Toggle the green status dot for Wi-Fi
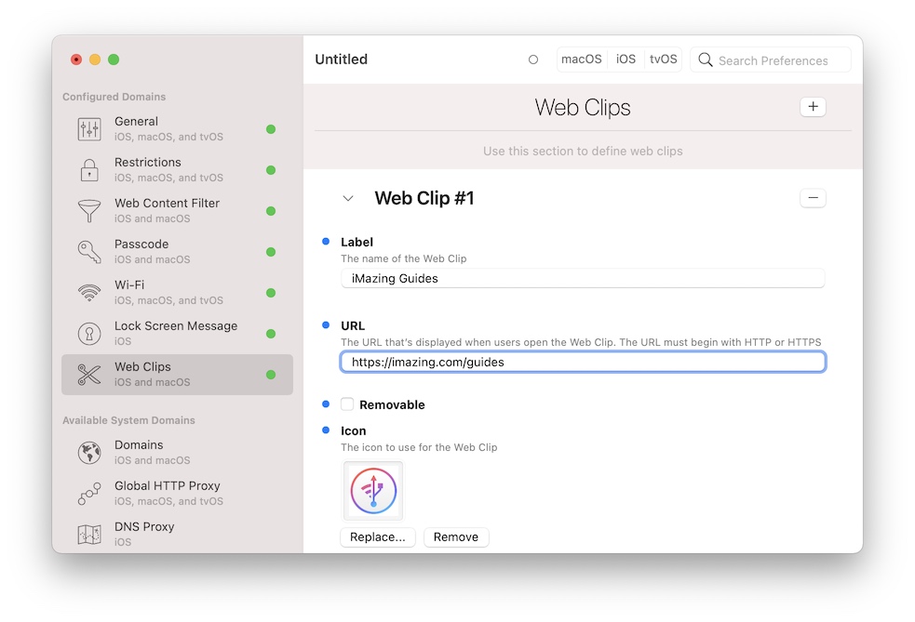Viewport: 915px width, 622px height. (271, 293)
